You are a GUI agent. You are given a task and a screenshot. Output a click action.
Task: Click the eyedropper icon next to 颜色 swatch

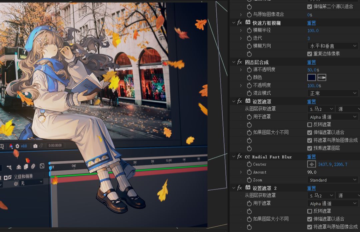pyautogui.click(x=322, y=77)
